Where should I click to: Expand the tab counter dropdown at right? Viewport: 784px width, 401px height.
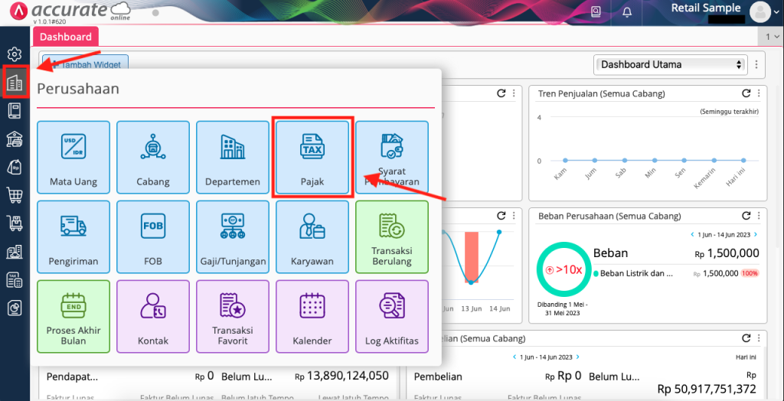pyautogui.click(x=772, y=37)
